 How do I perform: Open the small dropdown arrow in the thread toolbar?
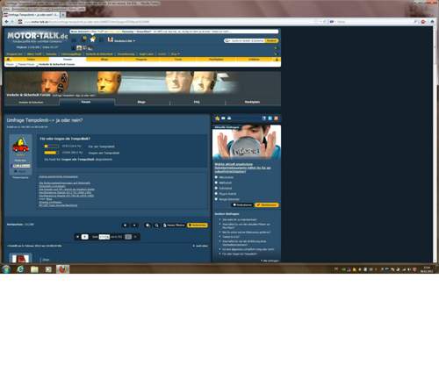(x=134, y=225)
